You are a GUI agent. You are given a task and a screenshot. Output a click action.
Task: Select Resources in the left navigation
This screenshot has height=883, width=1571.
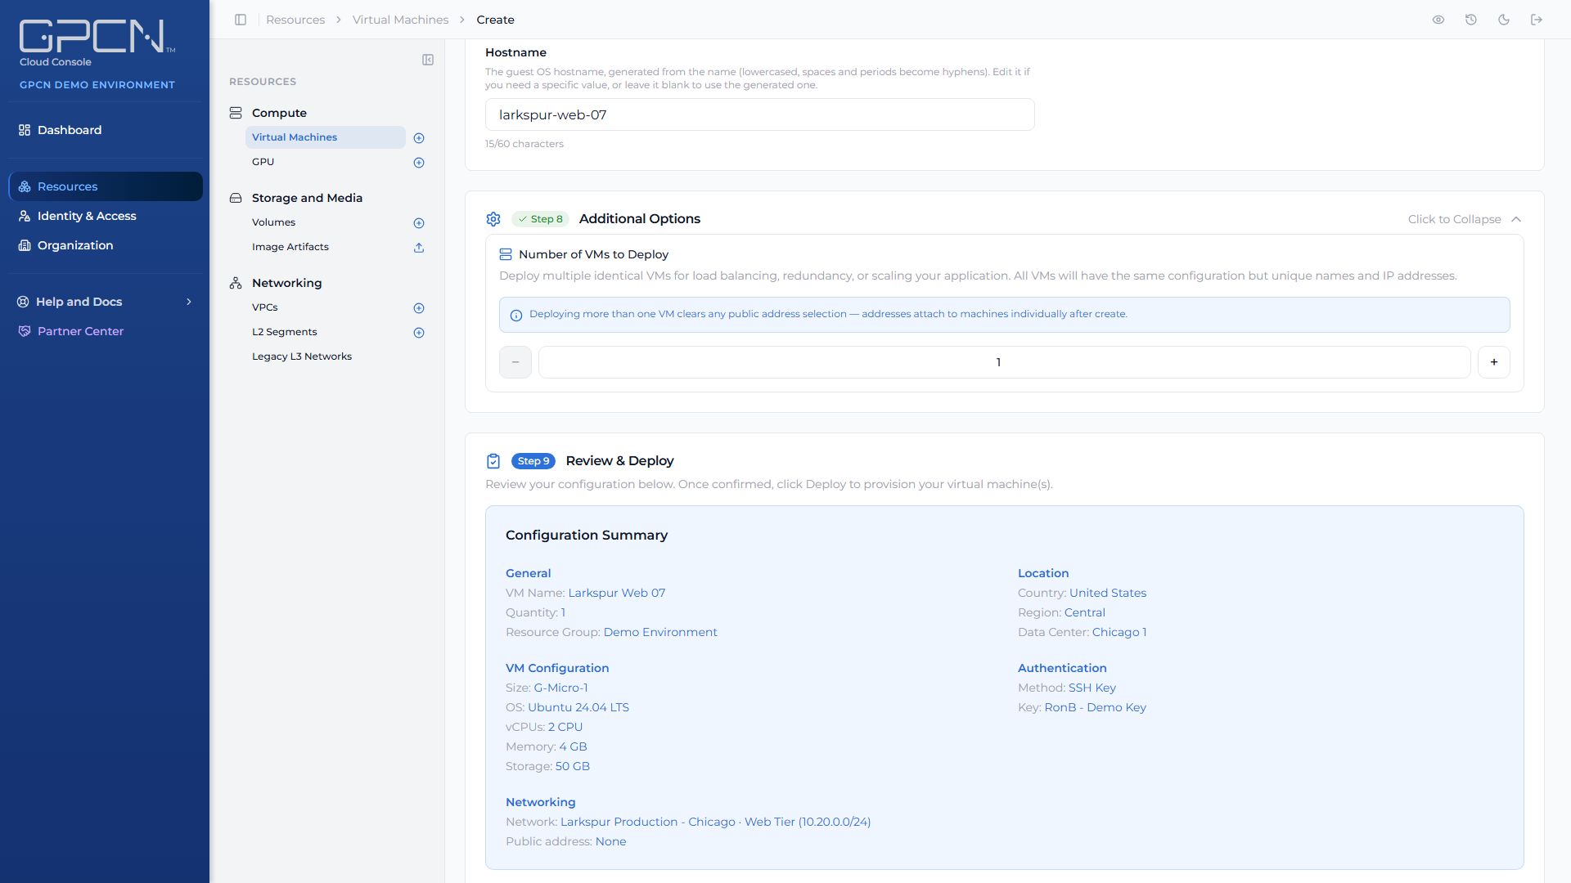pos(105,186)
